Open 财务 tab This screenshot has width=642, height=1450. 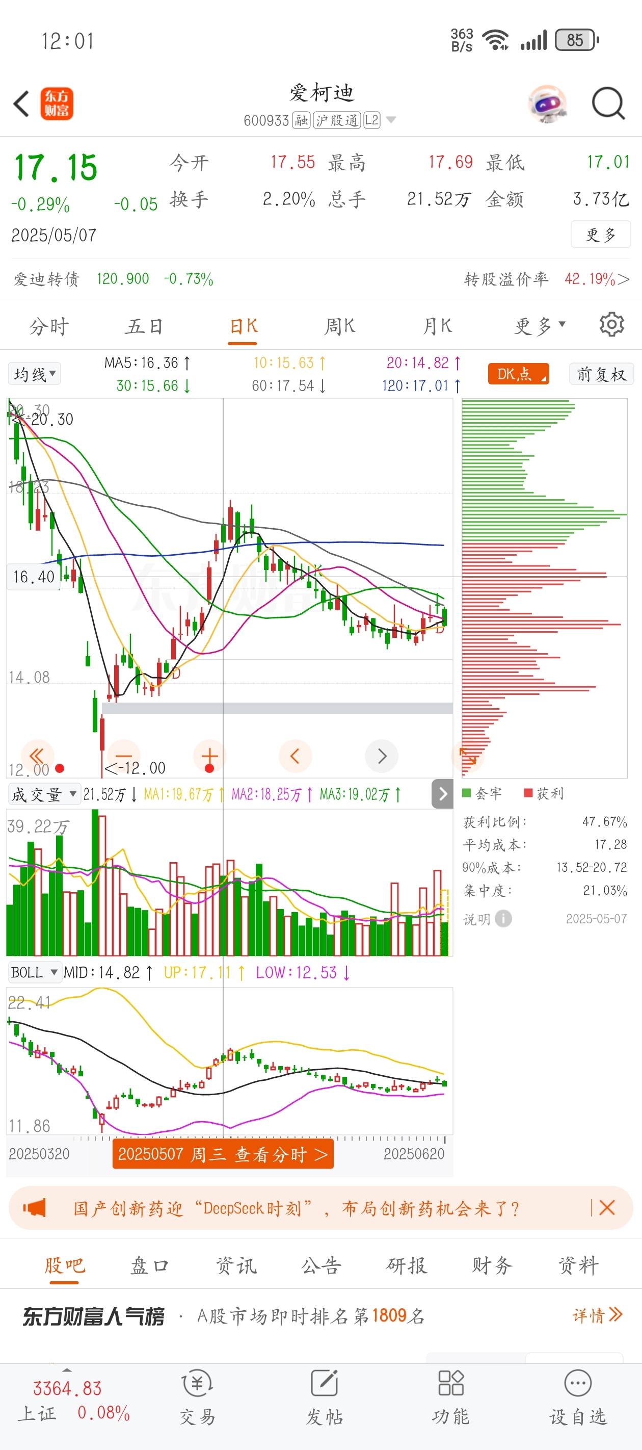point(492,1265)
